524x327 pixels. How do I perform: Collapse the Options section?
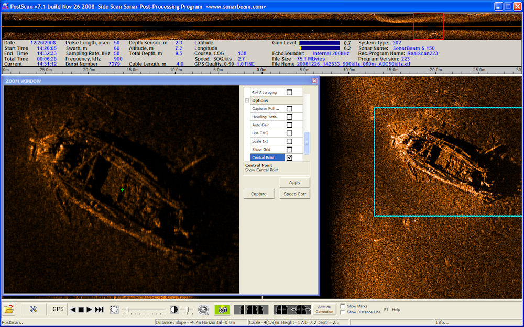pyautogui.click(x=247, y=100)
